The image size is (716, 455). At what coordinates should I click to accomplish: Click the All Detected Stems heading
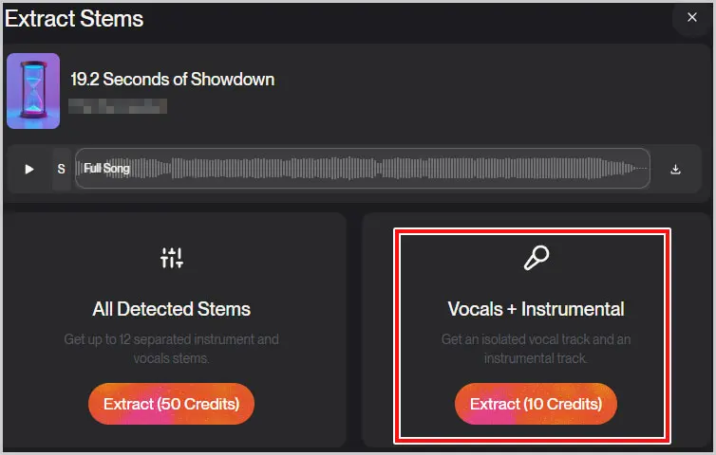point(171,309)
